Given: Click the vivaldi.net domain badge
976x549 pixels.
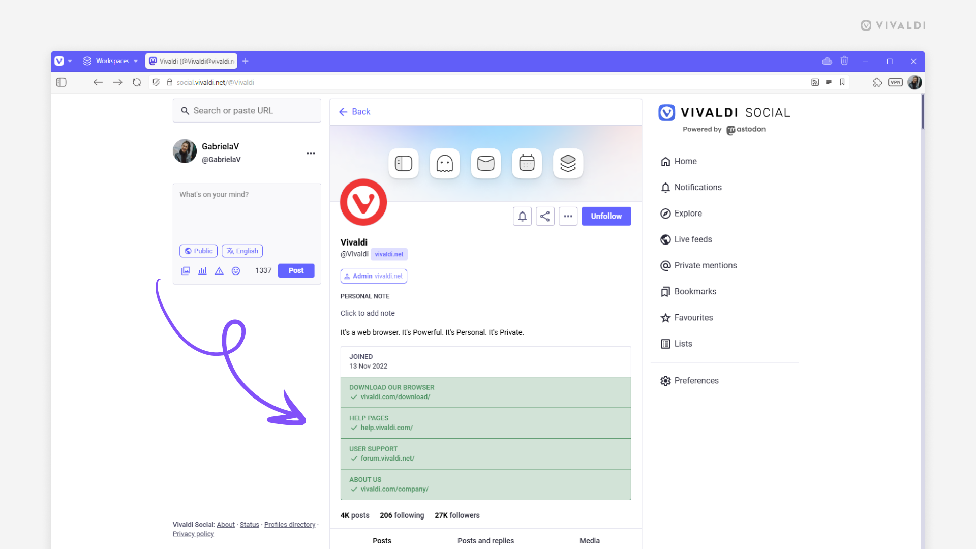Looking at the screenshot, I should point(389,254).
